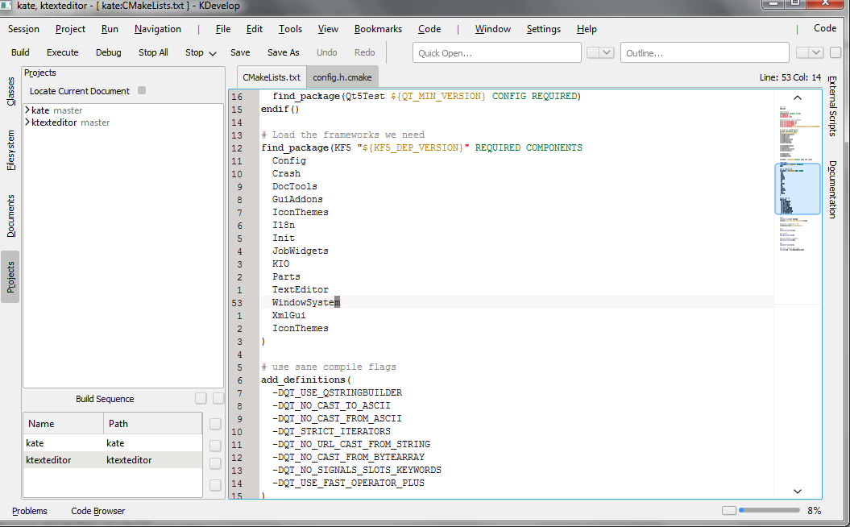This screenshot has width=850, height=527.
Task: Open the Project menu
Action: (70, 29)
